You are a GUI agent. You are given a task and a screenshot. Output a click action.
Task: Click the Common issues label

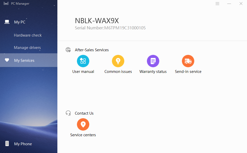click(x=118, y=72)
